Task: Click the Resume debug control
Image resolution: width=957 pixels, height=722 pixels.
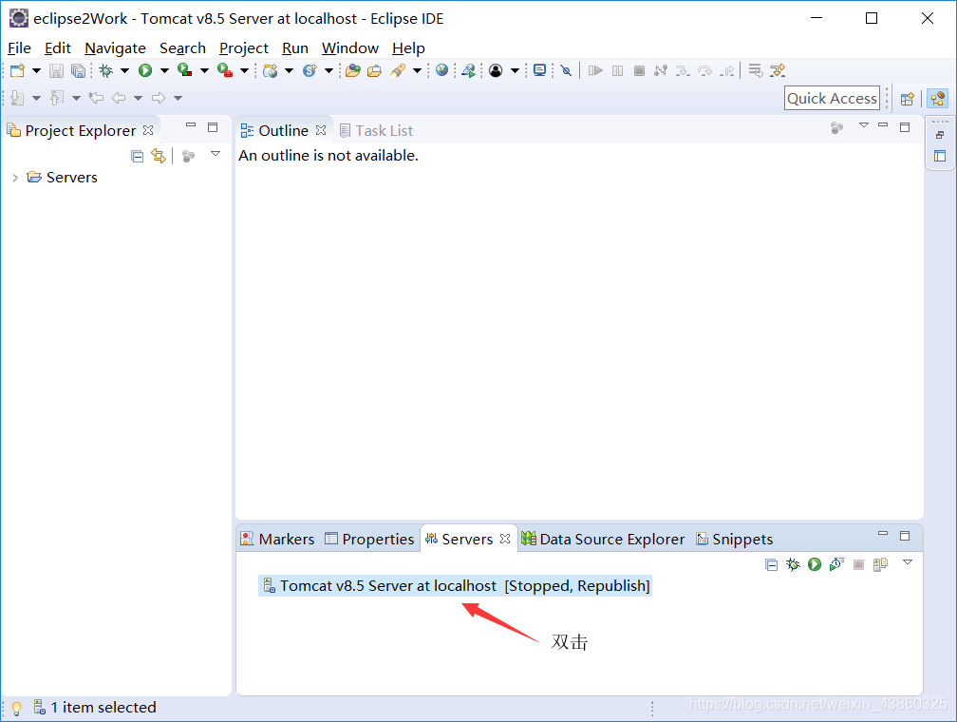Action: [595, 71]
